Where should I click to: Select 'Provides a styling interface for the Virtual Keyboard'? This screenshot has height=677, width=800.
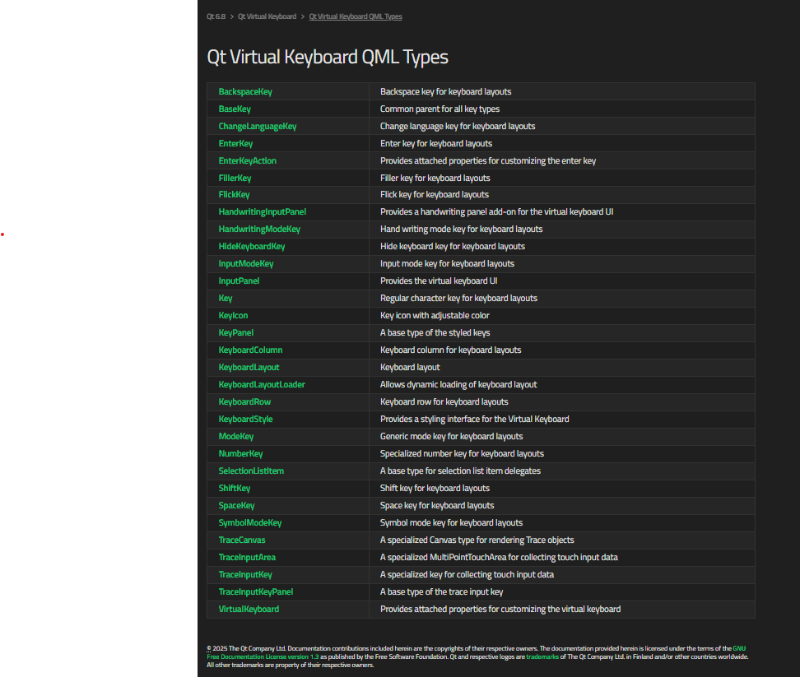tap(475, 420)
